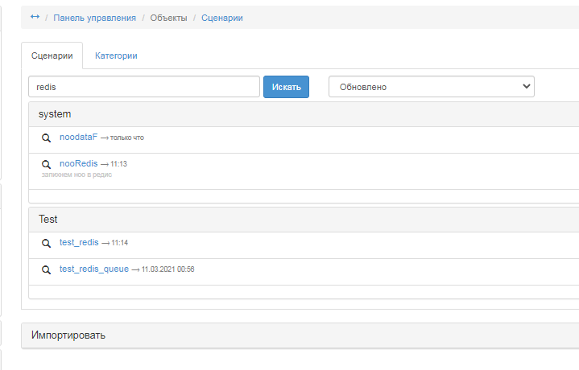Open the noodataF scenario link
Screen dimensions: 579x370
point(79,137)
